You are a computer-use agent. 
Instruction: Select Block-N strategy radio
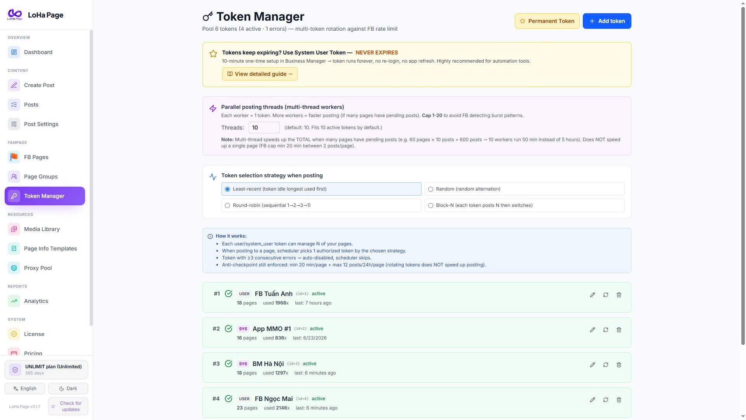431,205
